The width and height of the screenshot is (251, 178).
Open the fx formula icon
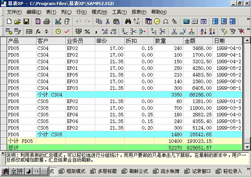(x=38, y=31)
